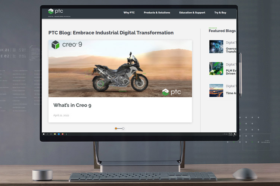Open the Try & Buy menu
Viewport: 280px width, 186px height.
tap(220, 13)
